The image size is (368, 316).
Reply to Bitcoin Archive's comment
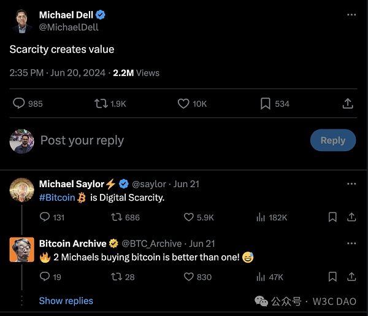45,277
